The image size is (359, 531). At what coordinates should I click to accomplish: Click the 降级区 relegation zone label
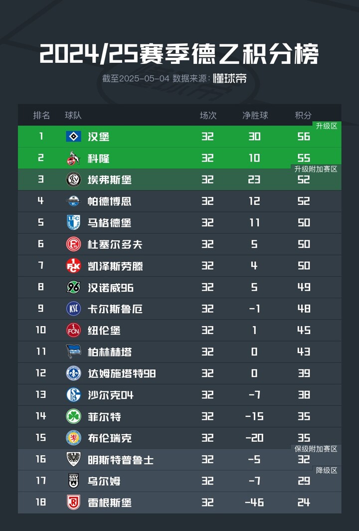pyautogui.click(x=327, y=470)
